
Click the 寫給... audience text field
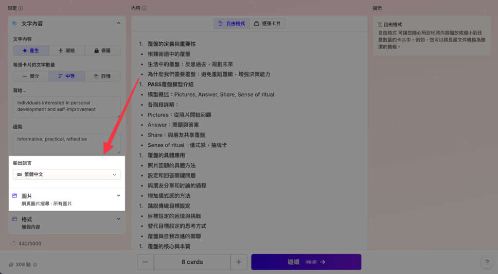tap(67, 107)
